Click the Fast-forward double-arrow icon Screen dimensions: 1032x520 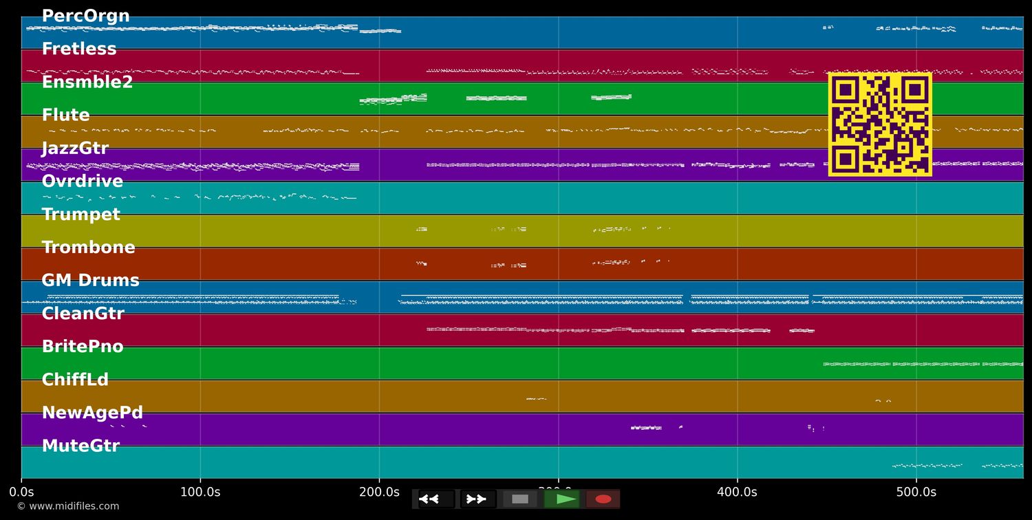477,499
